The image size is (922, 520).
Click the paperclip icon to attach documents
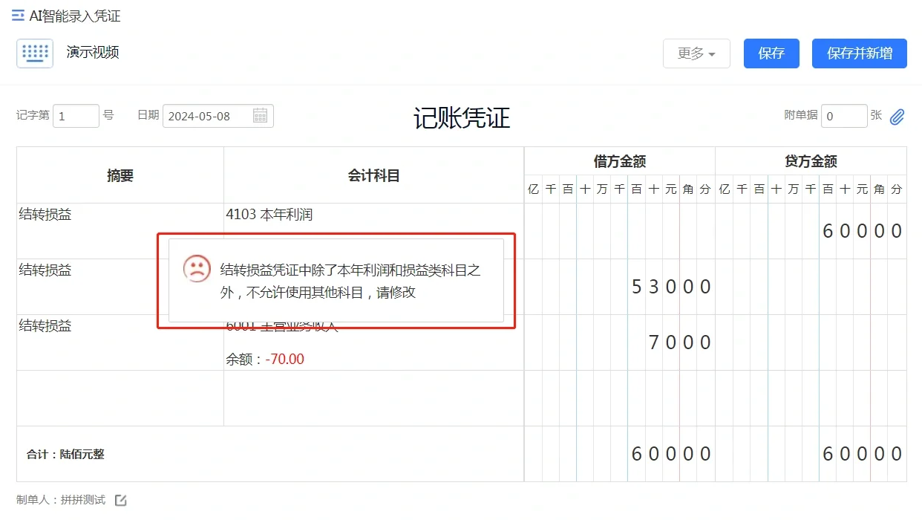[x=897, y=117]
